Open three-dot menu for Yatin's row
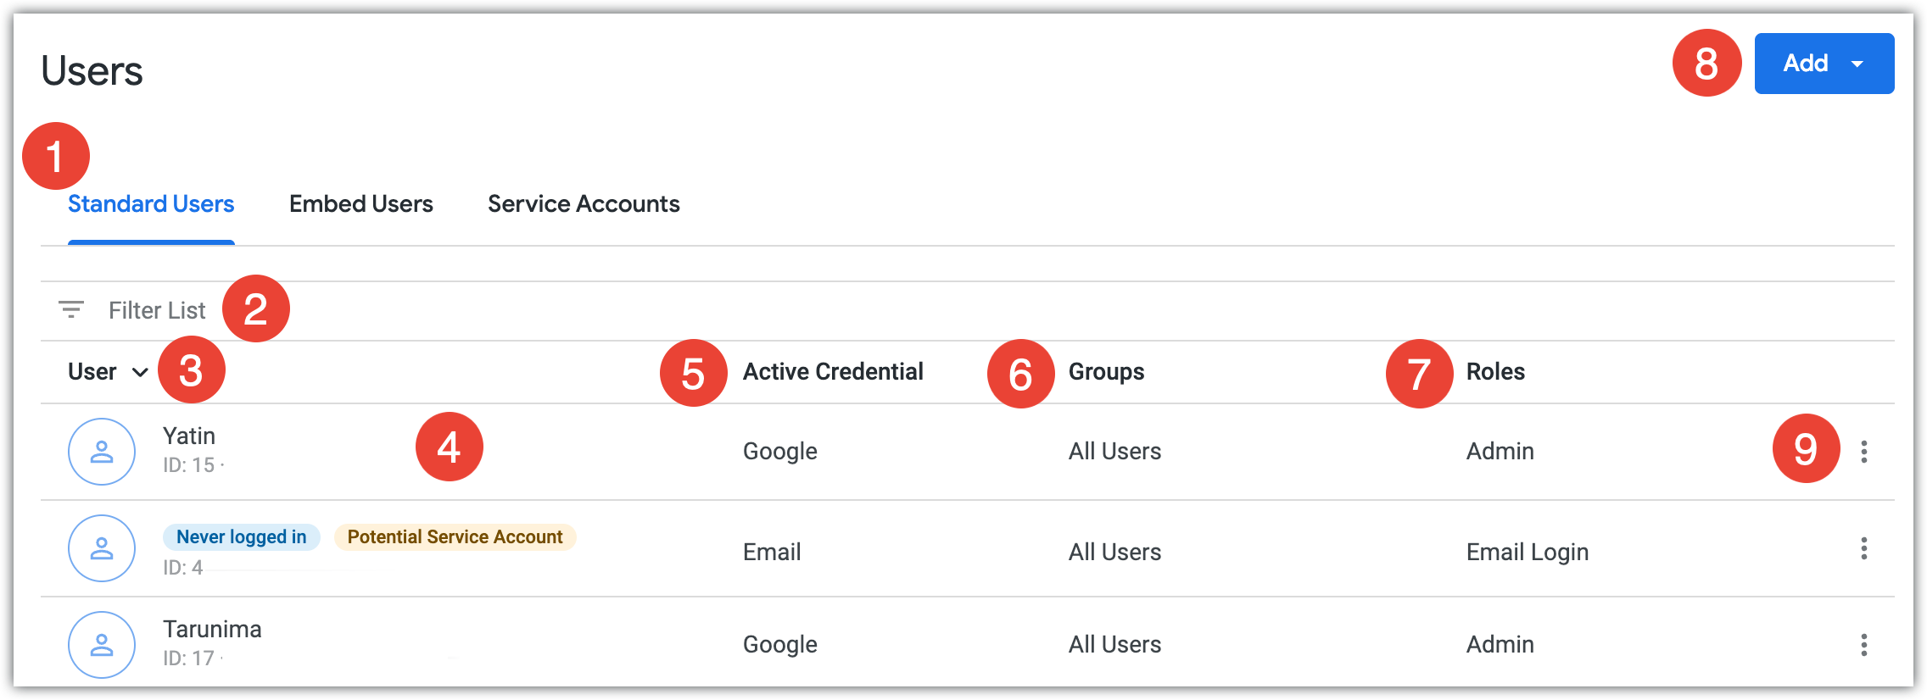Viewport: 1927px width, 700px height. pyautogui.click(x=1863, y=452)
